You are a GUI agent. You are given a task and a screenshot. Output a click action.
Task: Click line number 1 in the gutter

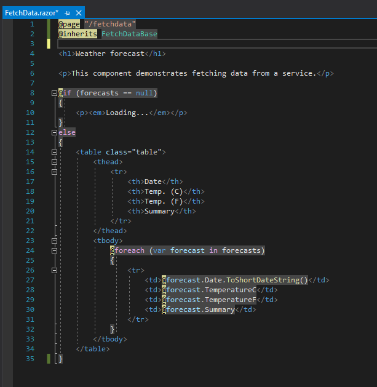point(32,24)
